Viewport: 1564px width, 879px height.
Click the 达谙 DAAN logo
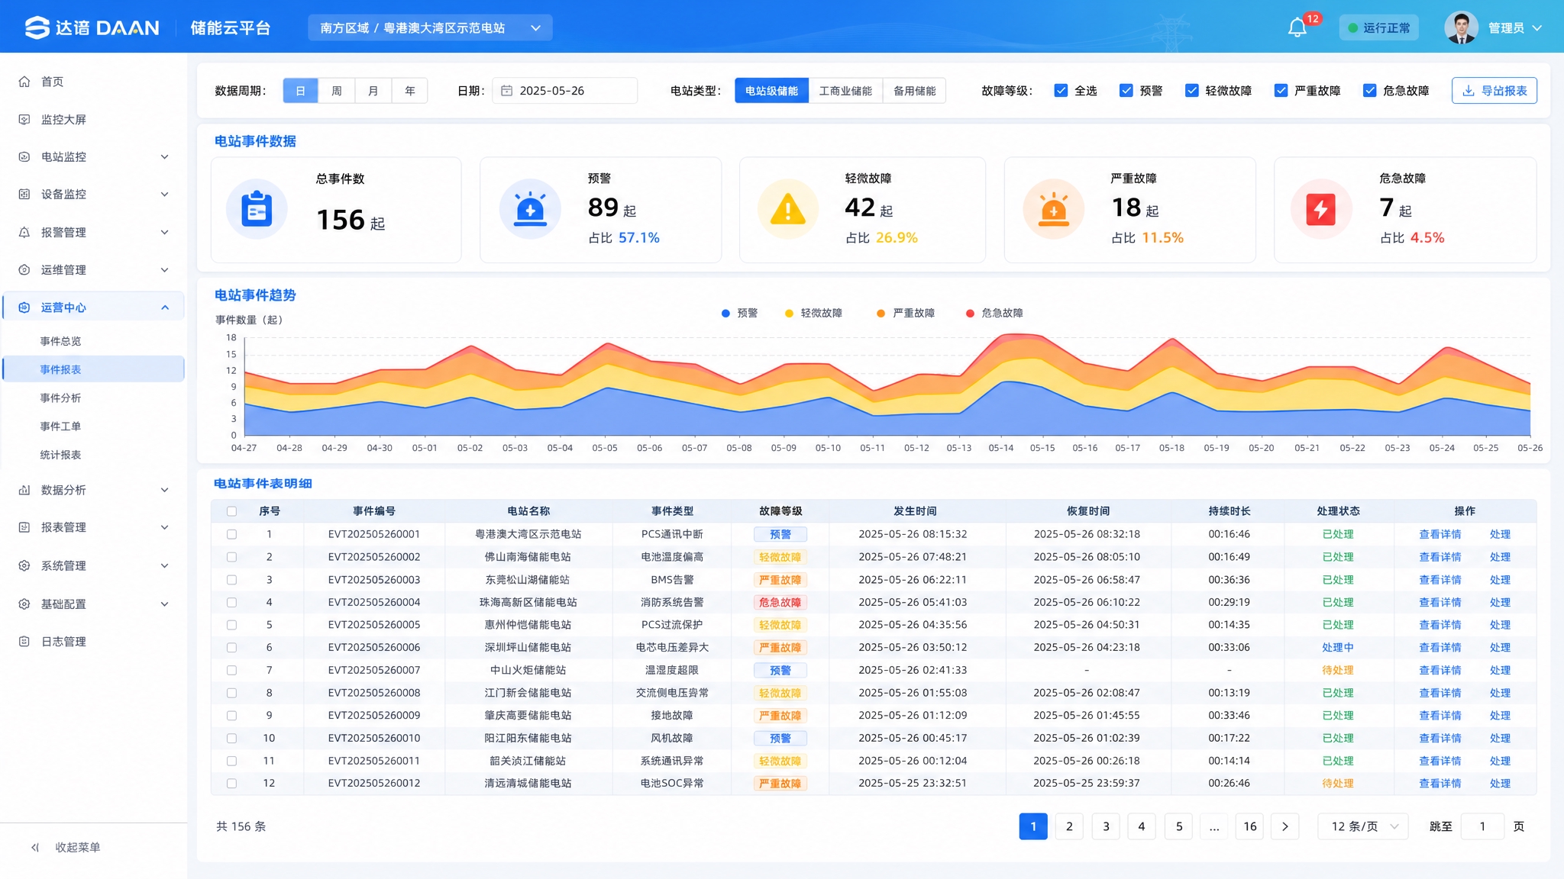[x=92, y=28]
